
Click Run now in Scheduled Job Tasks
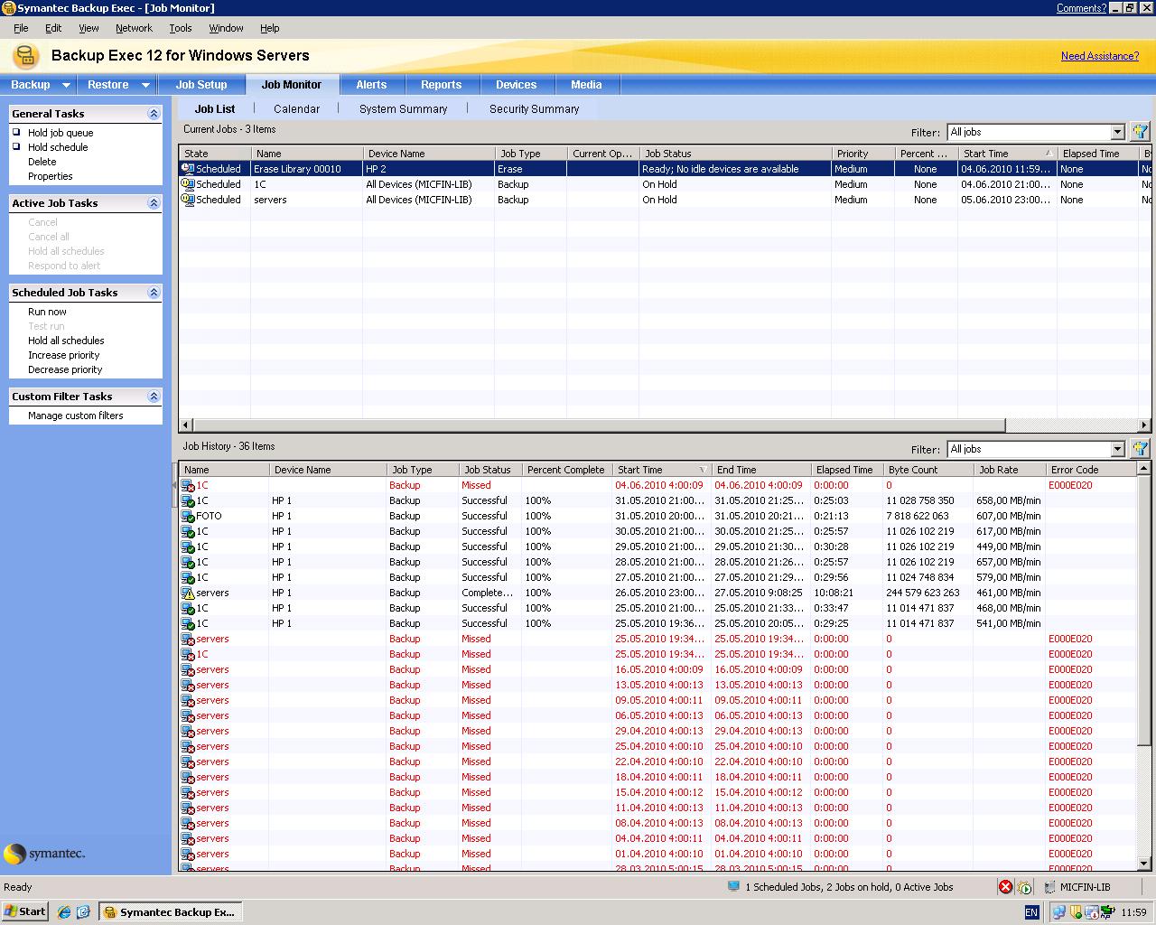(x=47, y=312)
